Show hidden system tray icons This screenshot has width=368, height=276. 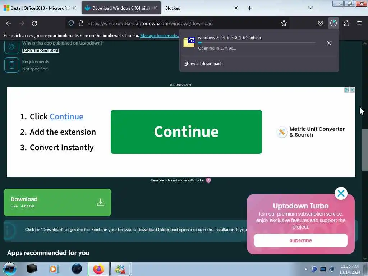tap(305, 270)
